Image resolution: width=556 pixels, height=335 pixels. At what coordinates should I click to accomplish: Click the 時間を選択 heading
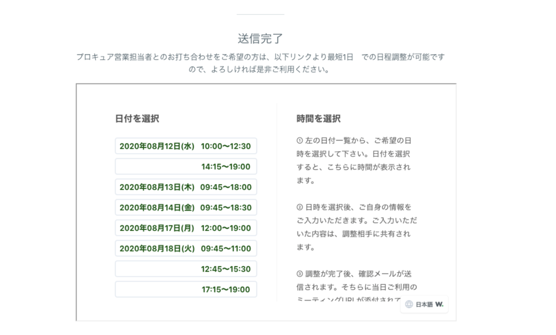click(x=318, y=118)
